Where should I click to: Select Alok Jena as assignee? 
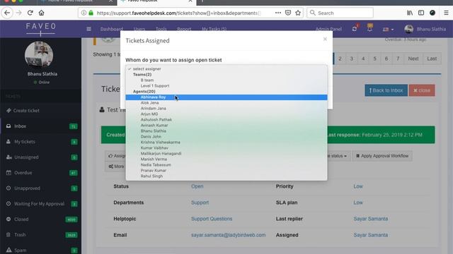226,103
